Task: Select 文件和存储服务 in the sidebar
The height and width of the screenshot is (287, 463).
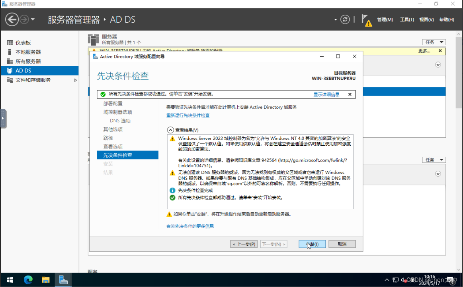Action: point(40,80)
